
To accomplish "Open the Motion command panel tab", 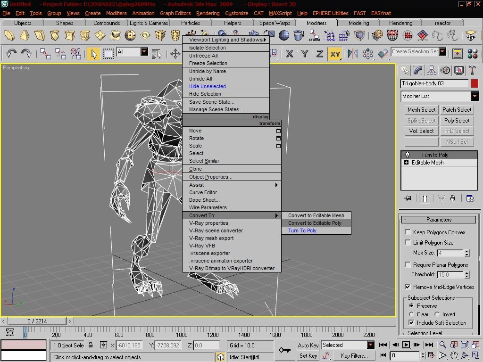I will point(445,71).
